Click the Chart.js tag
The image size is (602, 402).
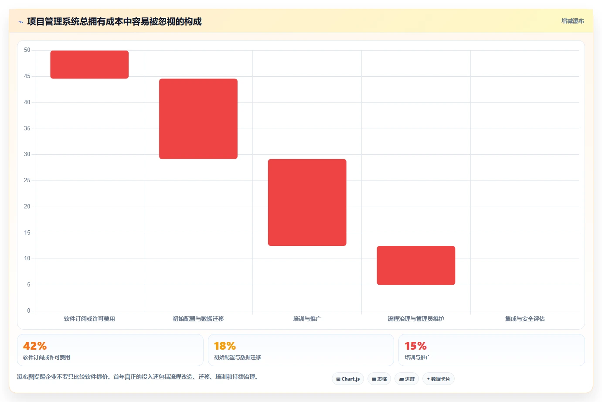click(348, 379)
